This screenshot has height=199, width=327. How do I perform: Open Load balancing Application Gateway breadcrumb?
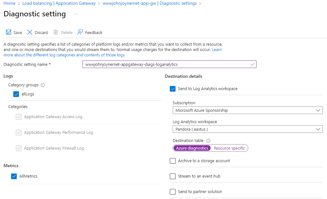pyautogui.click(x=59, y=3)
